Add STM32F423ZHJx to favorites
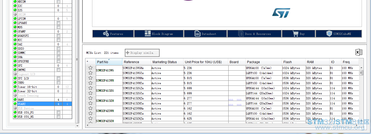Image resolution: width=371 pixels, height=134 pixels. 90,119
